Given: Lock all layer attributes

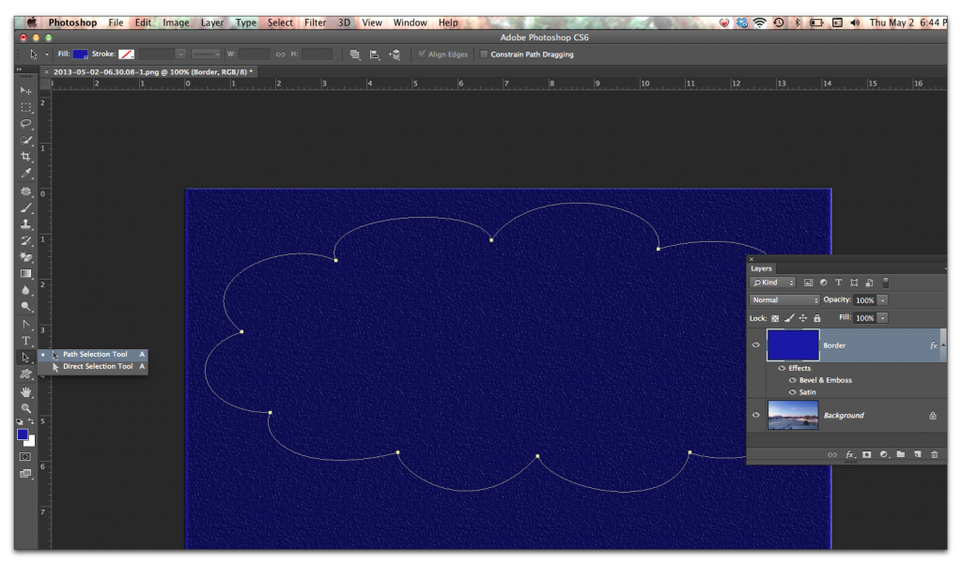Looking at the screenshot, I should (817, 318).
